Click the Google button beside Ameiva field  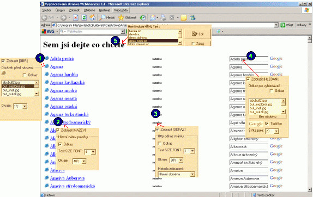(276, 170)
